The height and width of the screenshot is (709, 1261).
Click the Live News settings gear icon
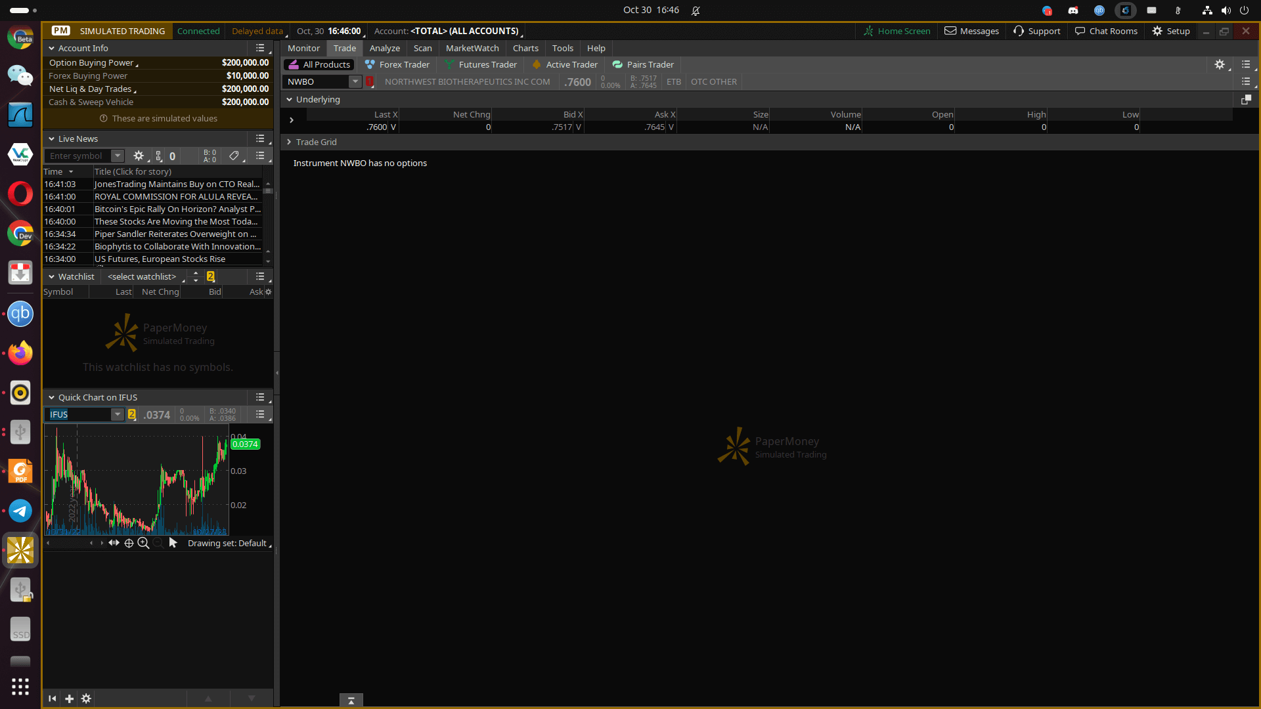(x=138, y=156)
